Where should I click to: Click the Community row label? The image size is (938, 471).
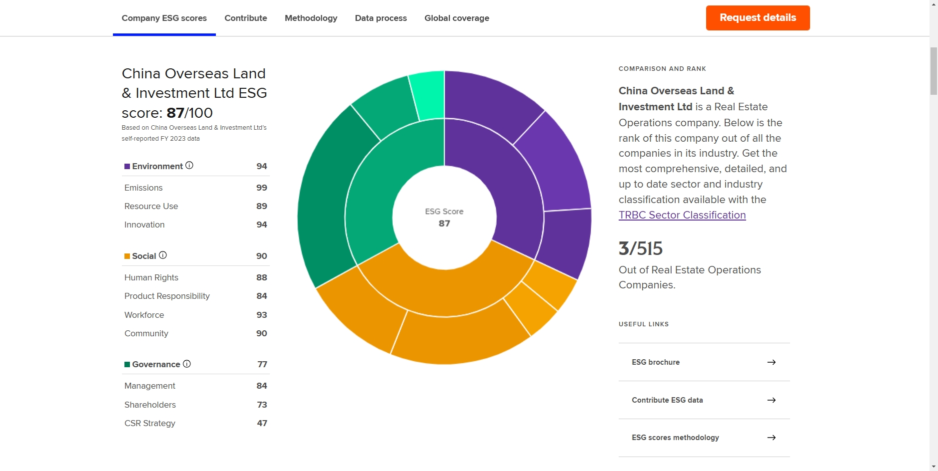click(x=146, y=333)
